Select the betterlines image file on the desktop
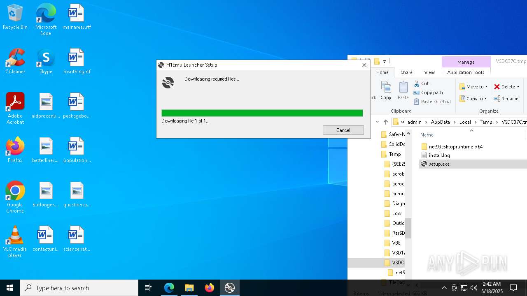 (46, 150)
